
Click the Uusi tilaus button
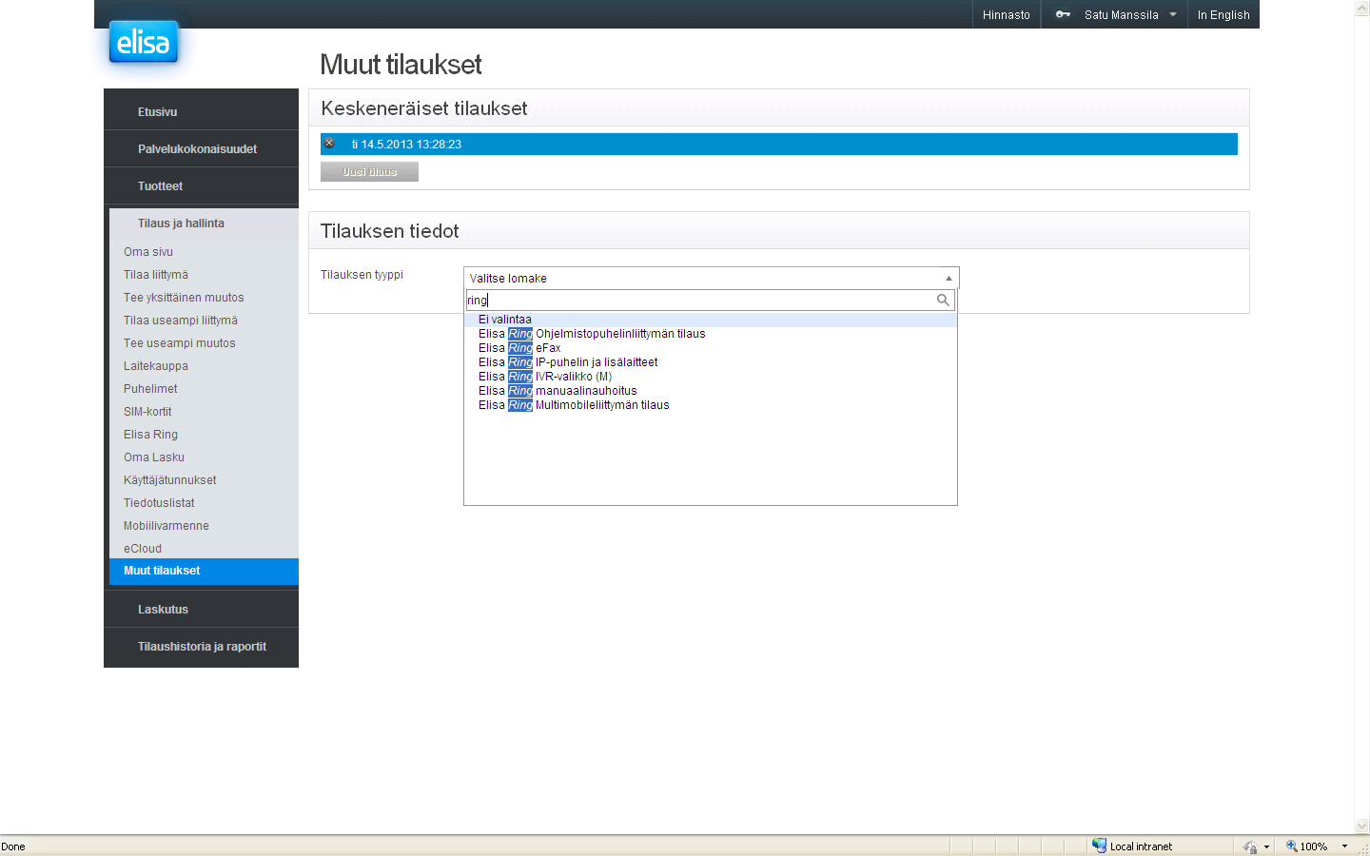(x=369, y=172)
